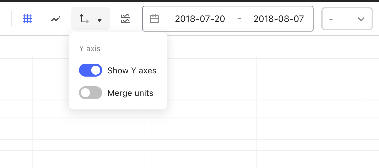Toggle the blue gridlines icon
The height and width of the screenshot is (168, 379).
click(x=27, y=19)
